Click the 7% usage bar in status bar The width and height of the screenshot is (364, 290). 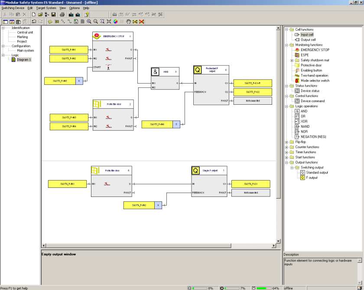click(x=232, y=288)
